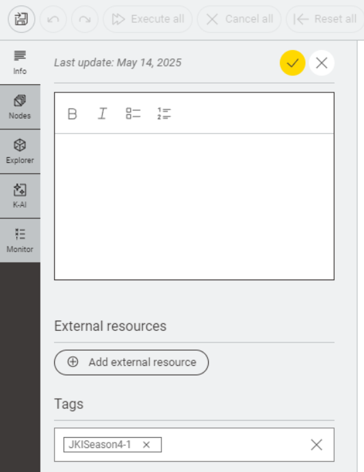This screenshot has width=364, height=472.
Task: Click the Tags heading
Action: 69,404
